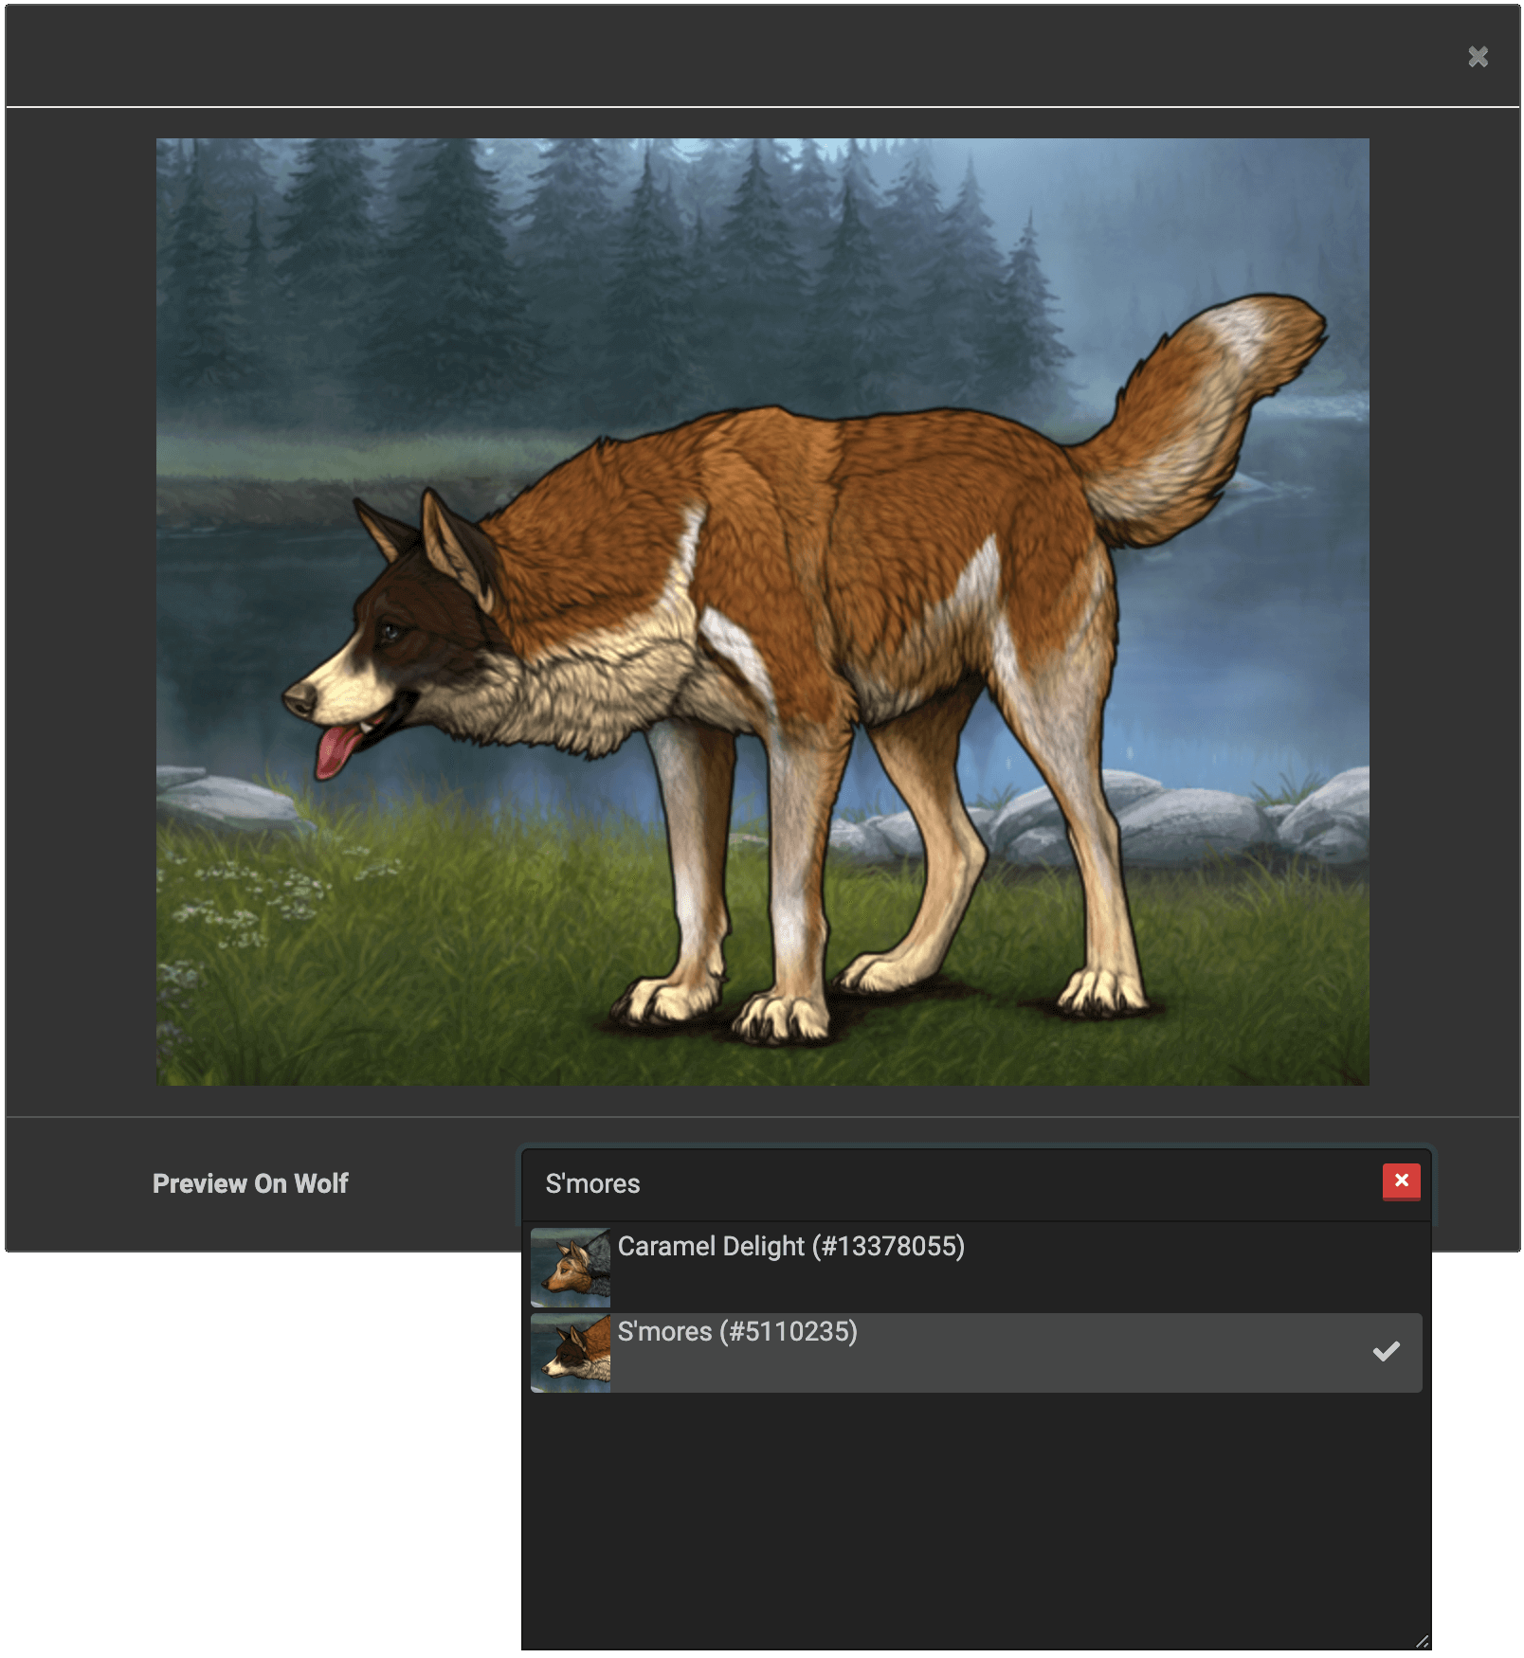Click the S'mores wolf thumbnail in list
The height and width of the screenshot is (1658, 1524).
571,1353
